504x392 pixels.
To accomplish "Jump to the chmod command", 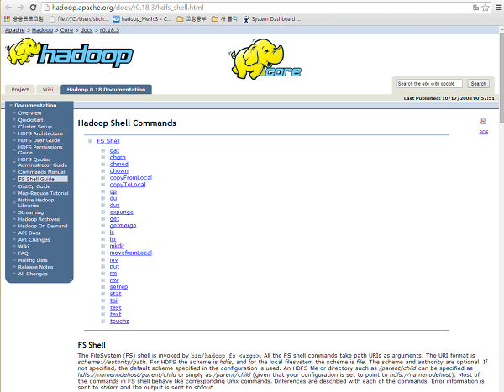I will (119, 165).
